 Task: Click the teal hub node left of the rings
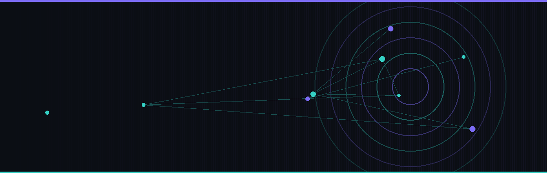[x=144, y=105]
